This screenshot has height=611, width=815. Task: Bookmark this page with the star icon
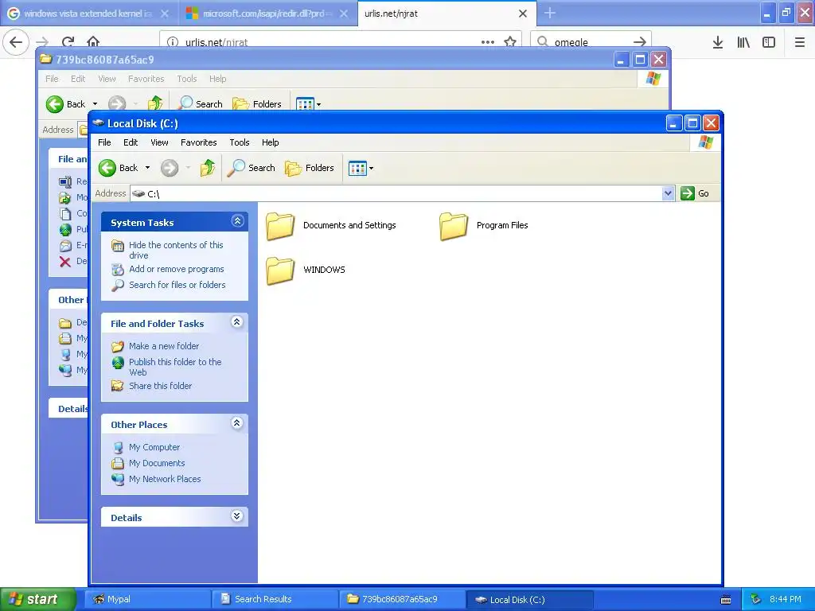click(510, 41)
